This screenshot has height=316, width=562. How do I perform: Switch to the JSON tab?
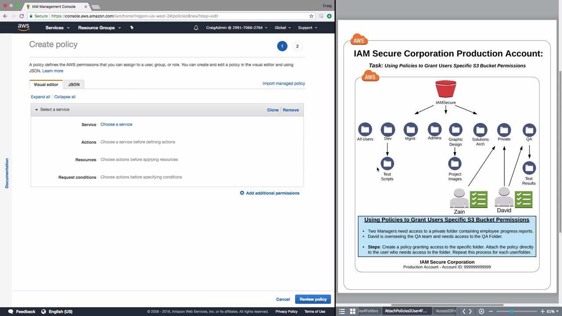tap(74, 84)
